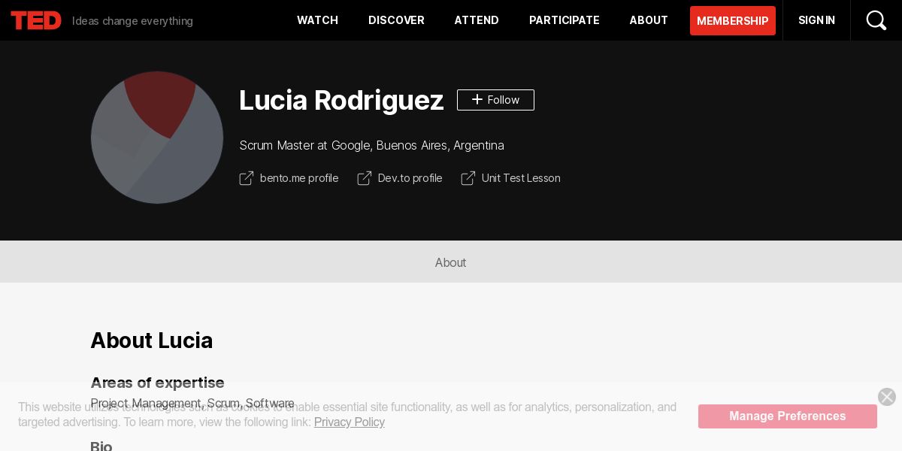Click the Membership button
902x451 pixels.
pyautogui.click(x=733, y=20)
